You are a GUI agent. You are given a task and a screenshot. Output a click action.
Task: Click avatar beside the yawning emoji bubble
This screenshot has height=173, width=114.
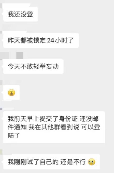(x=1, y=82)
